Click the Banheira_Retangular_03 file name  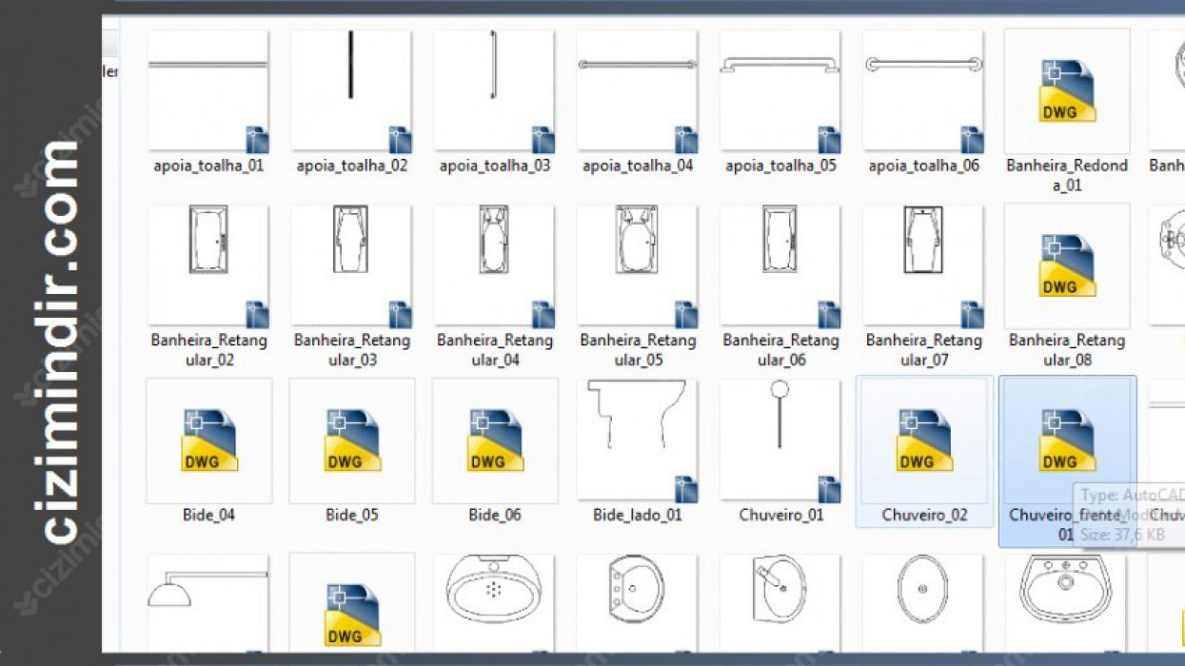point(352,350)
